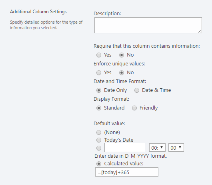Select the Calculated Value radio button
Viewport: 212px width, 185px height.
point(99,164)
